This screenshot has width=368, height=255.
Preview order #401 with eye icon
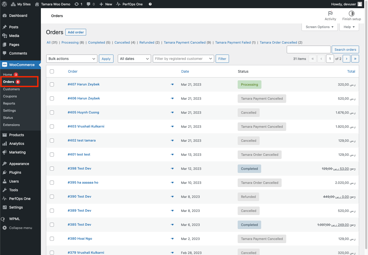[x=172, y=155]
